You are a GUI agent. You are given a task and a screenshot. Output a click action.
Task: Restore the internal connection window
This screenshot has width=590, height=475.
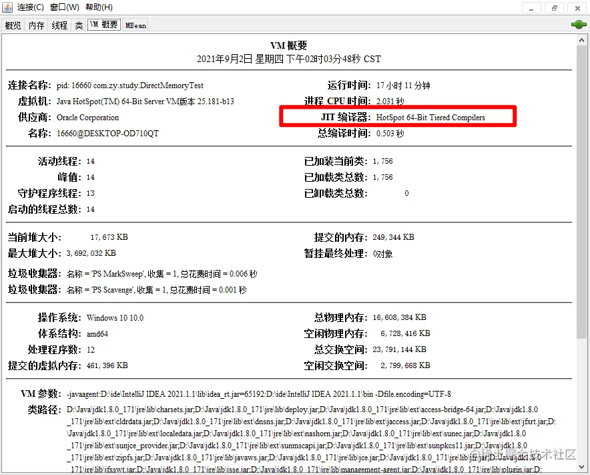554,8
